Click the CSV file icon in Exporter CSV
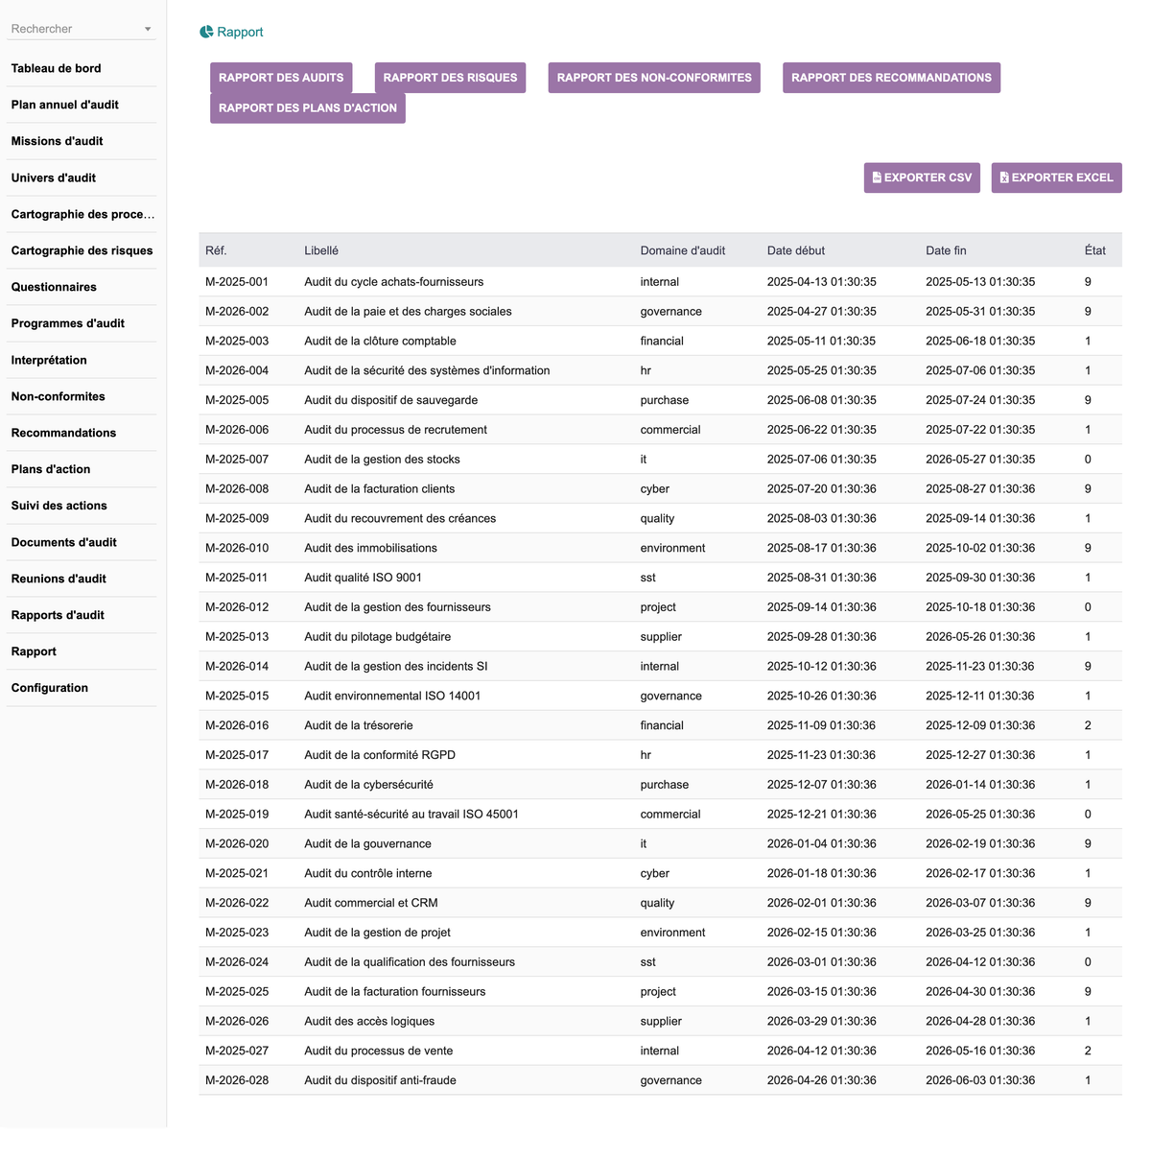The image size is (1151, 1159). pyautogui.click(x=877, y=177)
